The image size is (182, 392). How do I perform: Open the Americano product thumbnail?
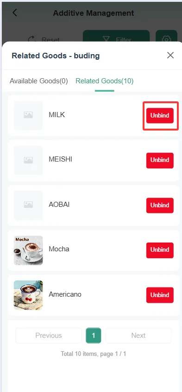coord(28,295)
